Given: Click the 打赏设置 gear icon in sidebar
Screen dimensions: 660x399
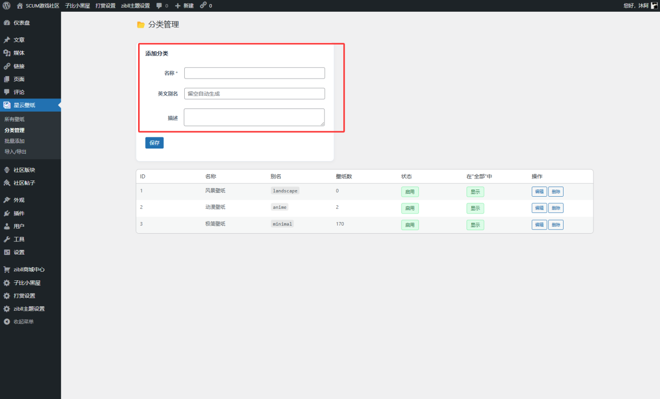Looking at the screenshot, I should click(7, 296).
